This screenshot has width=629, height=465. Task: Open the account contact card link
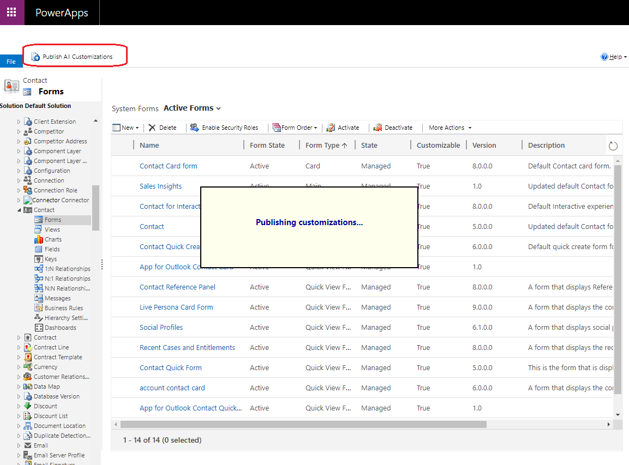[172, 388]
